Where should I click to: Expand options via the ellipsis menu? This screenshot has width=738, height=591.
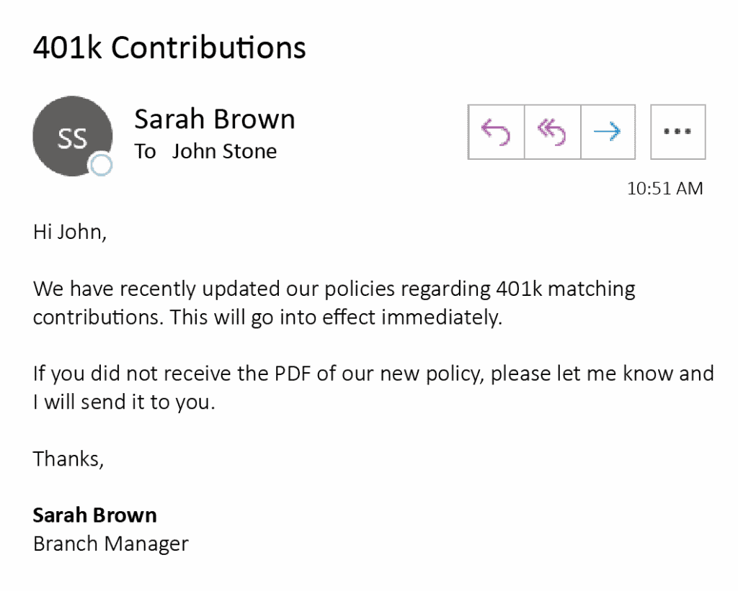click(x=677, y=132)
